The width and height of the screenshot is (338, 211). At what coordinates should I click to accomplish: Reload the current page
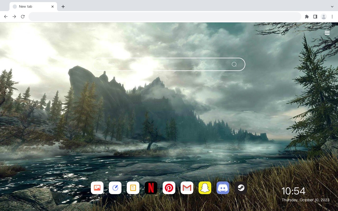23,17
